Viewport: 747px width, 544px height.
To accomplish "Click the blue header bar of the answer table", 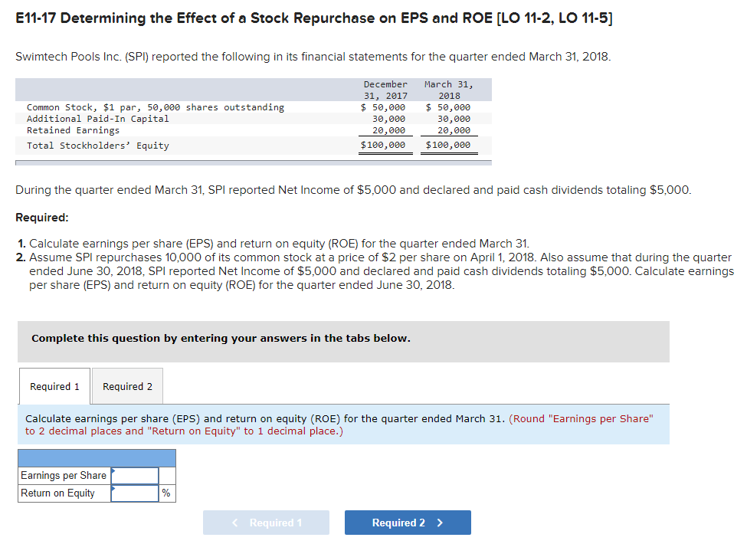I will point(97,457).
